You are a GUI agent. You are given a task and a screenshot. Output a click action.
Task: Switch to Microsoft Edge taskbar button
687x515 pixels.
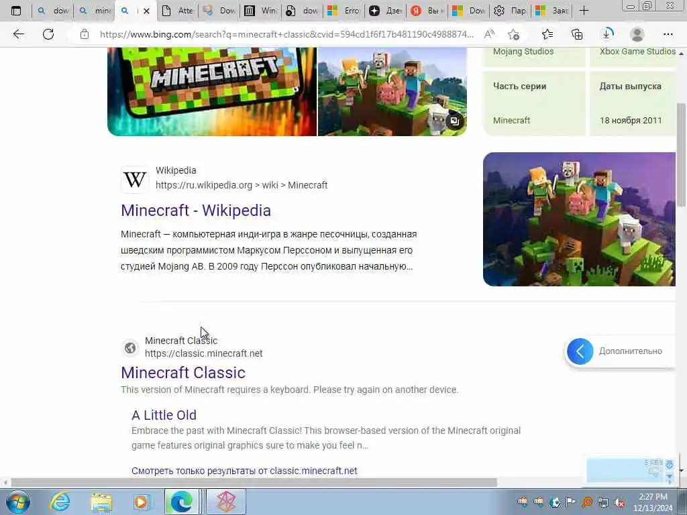tap(181, 502)
